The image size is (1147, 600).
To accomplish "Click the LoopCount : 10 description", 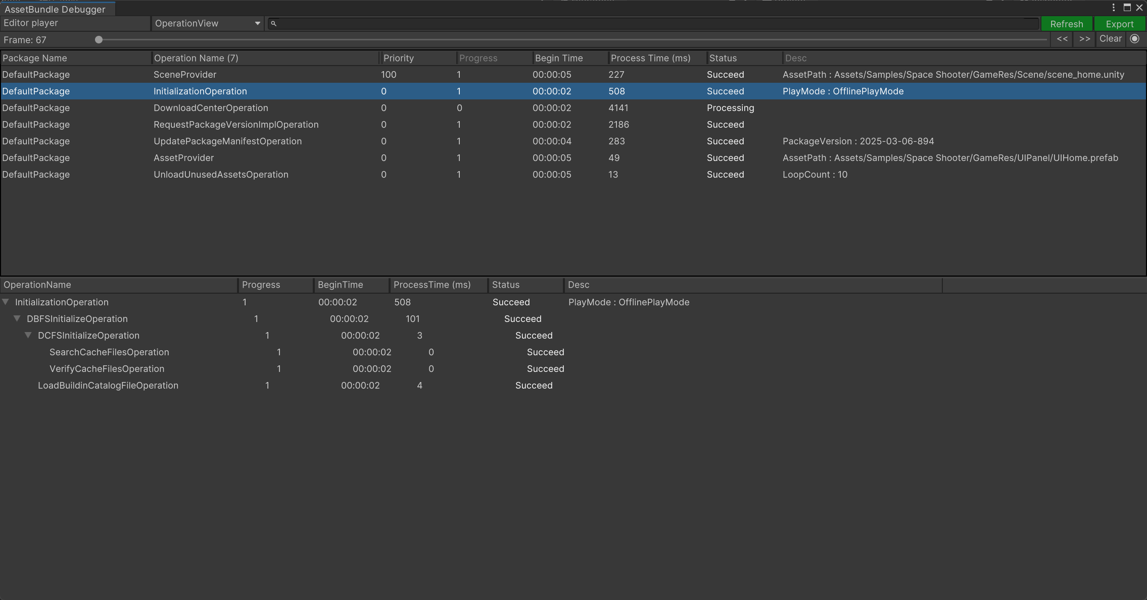I will tap(815, 175).
